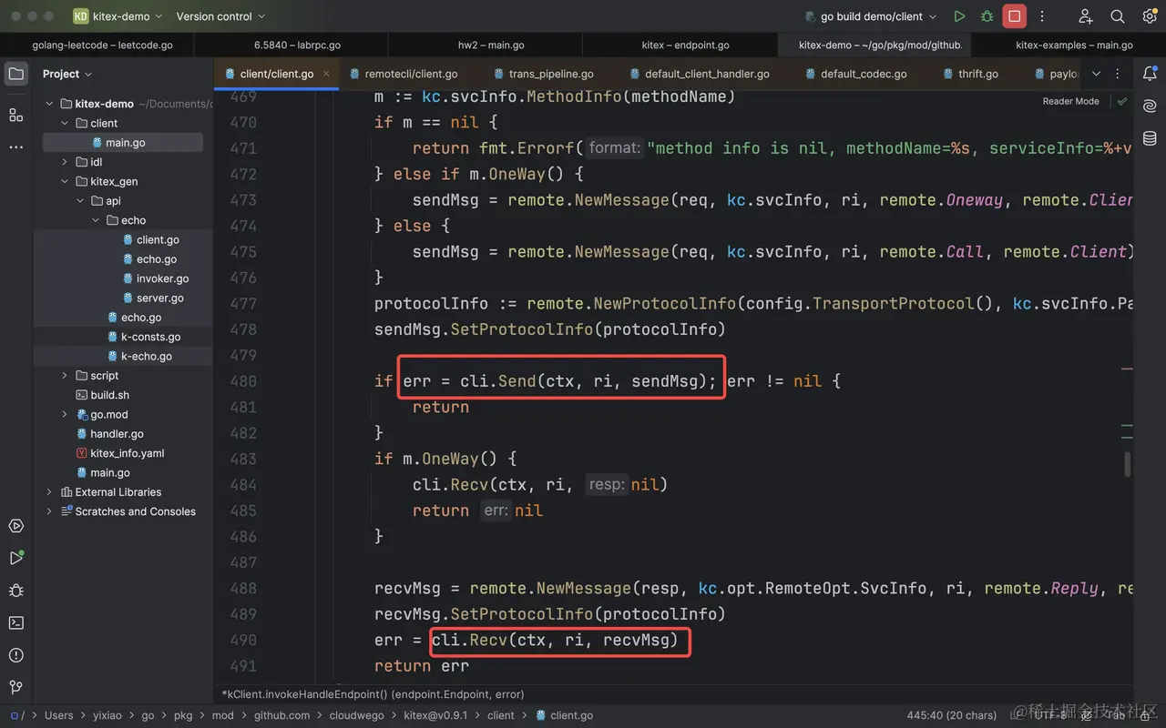Debug the current run configuration
This screenshot has width=1166, height=728.
point(987,16)
